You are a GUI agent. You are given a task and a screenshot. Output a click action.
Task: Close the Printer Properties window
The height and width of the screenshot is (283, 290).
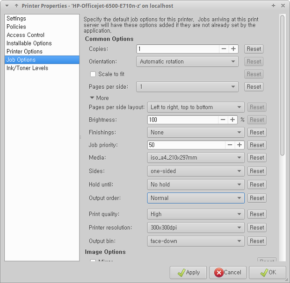point(283,6)
